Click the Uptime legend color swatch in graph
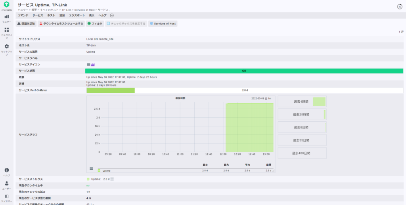Image resolution: width=406 pixels, height=205 pixels. pos(99,171)
